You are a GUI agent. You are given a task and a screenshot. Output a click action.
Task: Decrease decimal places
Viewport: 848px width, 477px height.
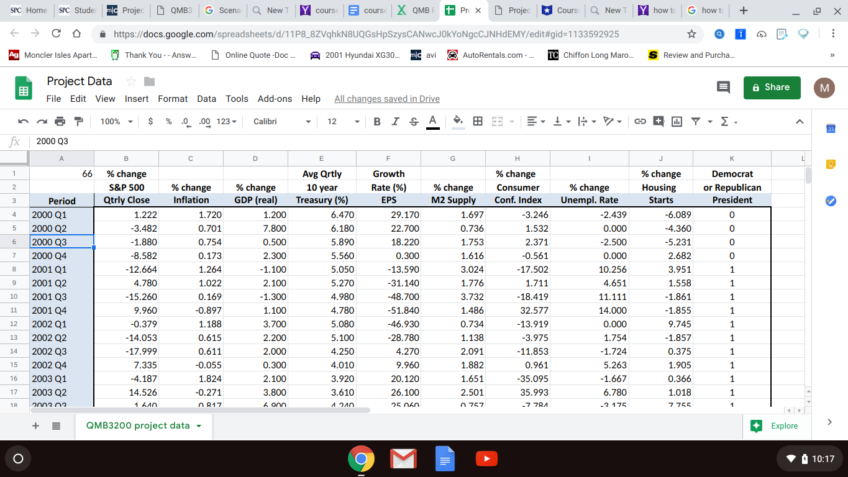click(185, 122)
